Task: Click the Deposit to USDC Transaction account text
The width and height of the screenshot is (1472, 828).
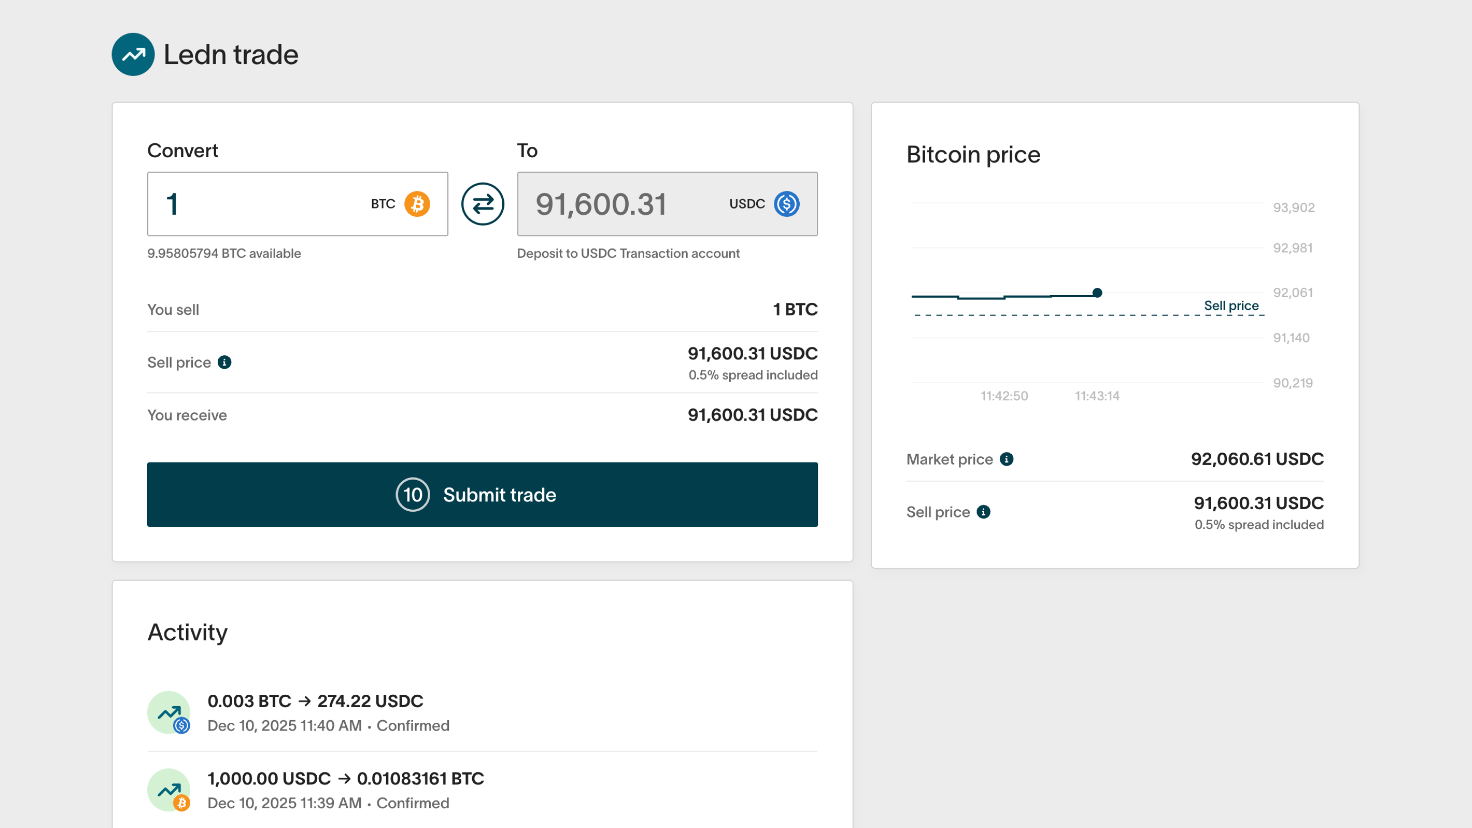Action: [x=628, y=253]
